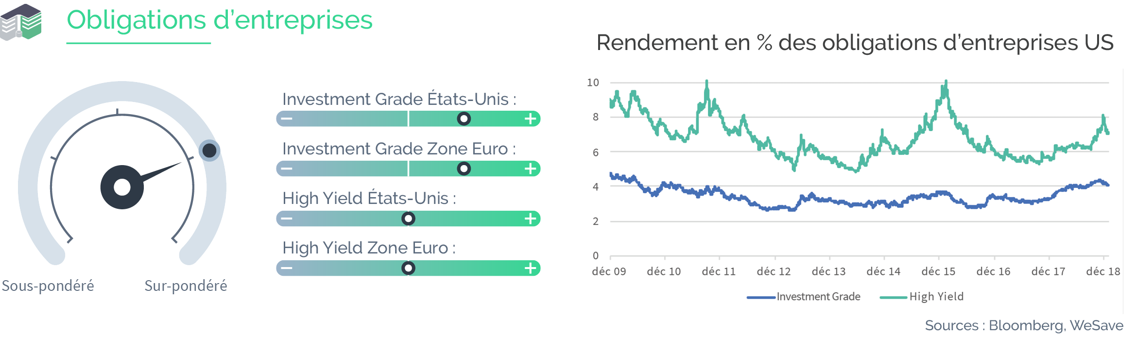
Task: Click plus icon on High Yield Zone Euro slider
Action: pos(531,268)
